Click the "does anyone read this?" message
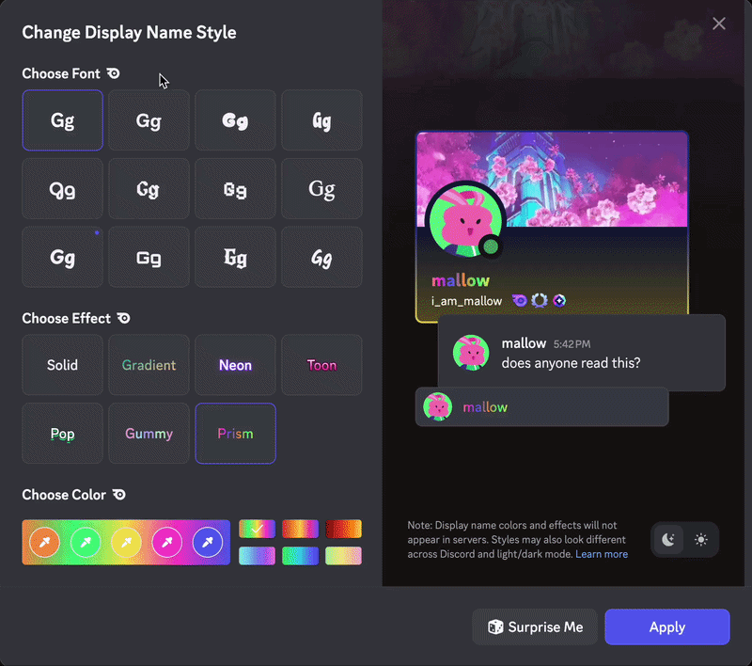Image resolution: width=752 pixels, height=666 pixels. (x=571, y=363)
